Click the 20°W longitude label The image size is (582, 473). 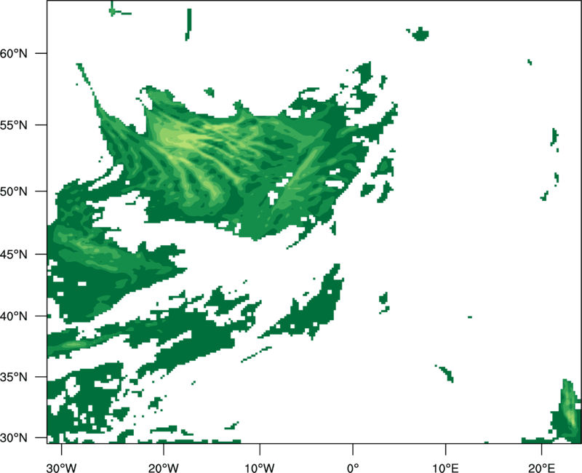[x=163, y=468]
